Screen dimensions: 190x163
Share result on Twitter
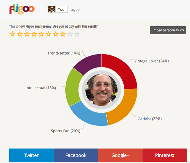pyautogui.click(x=31, y=155)
